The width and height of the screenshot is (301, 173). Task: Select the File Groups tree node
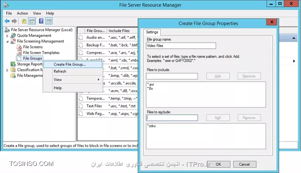(32, 58)
